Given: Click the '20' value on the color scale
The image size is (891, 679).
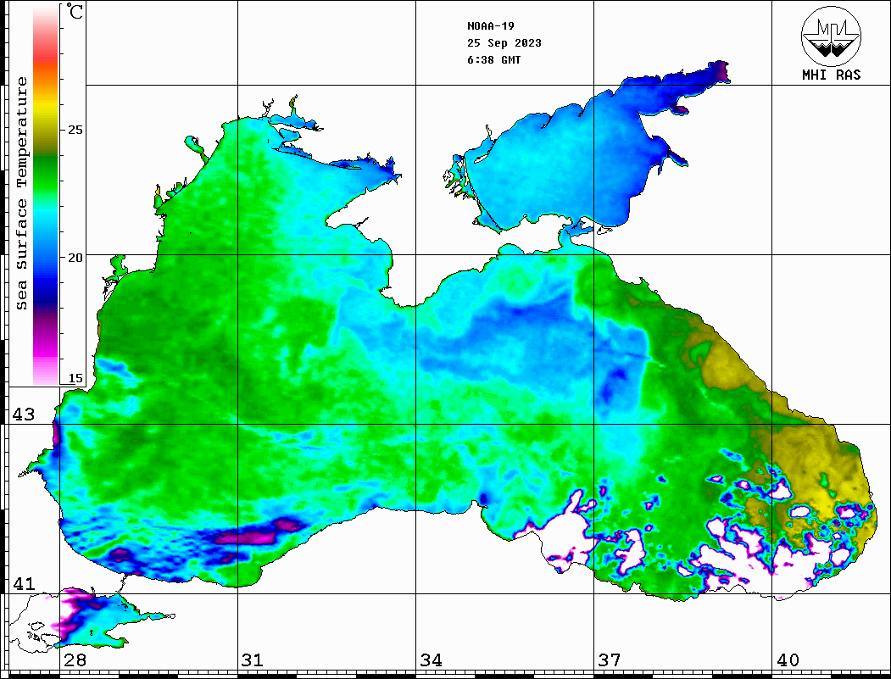Looking at the screenshot, I should [x=75, y=258].
